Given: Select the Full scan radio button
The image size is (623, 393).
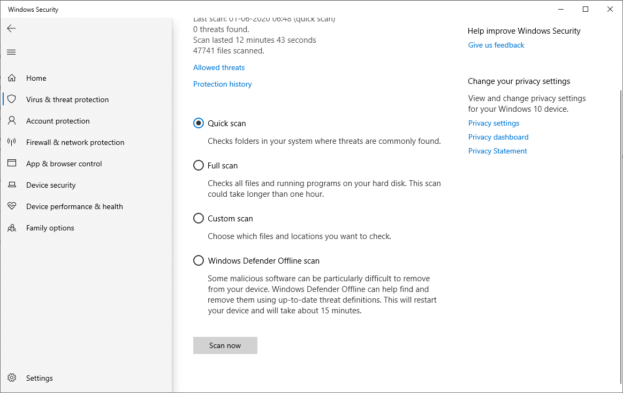Looking at the screenshot, I should pyautogui.click(x=198, y=165).
